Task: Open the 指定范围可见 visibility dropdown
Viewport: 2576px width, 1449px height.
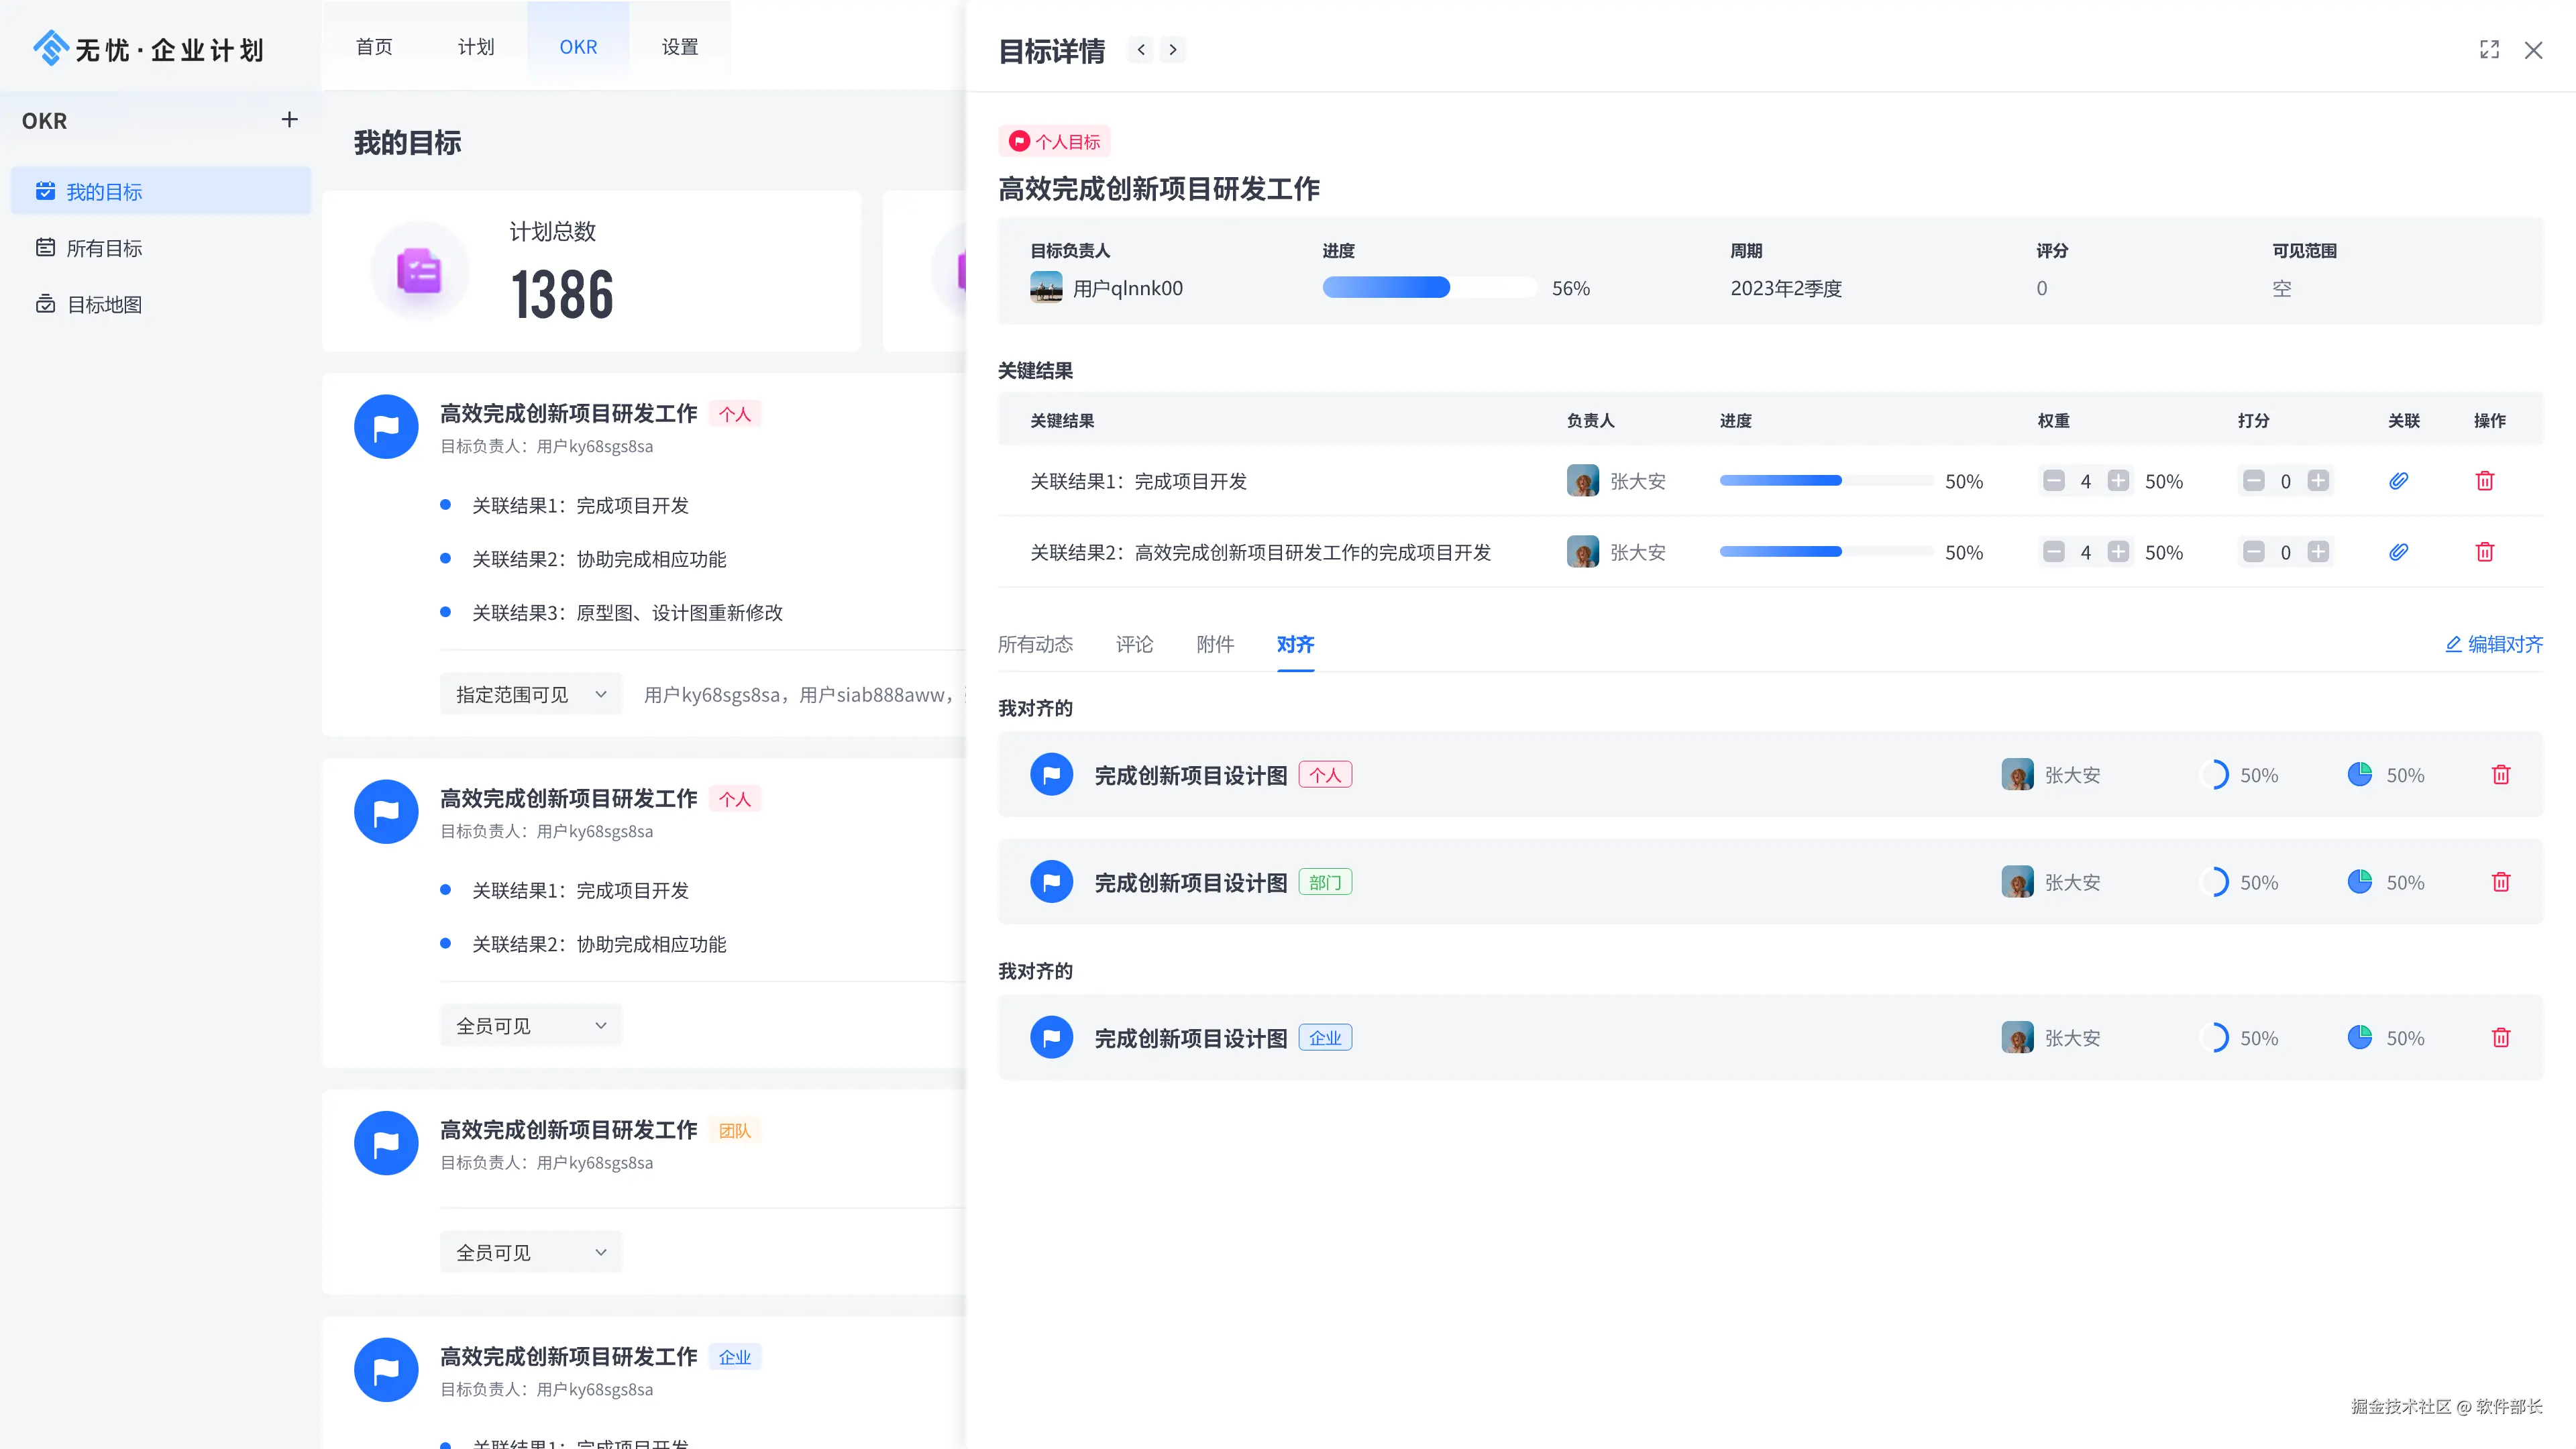Action: coord(530,694)
